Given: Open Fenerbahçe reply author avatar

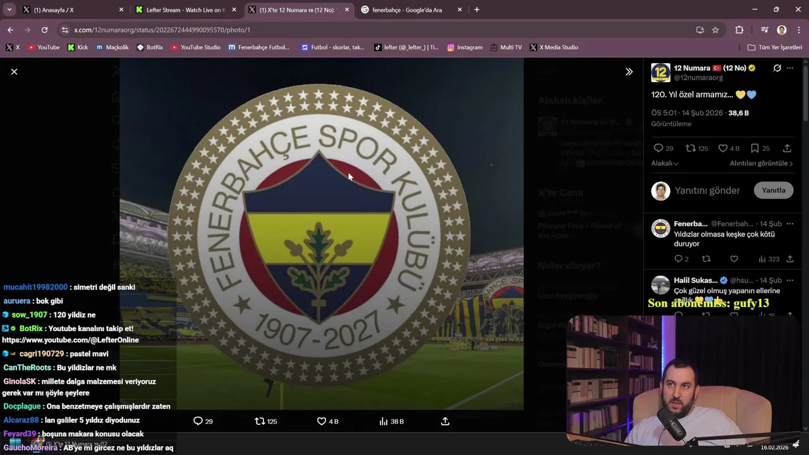Looking at the screenshot, I should (x=660, y=228).
